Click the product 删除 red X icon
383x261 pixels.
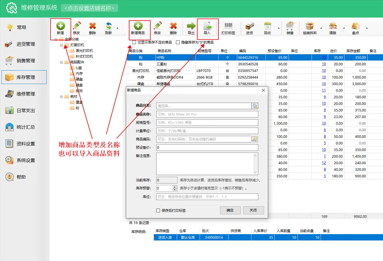pos(173,26)
